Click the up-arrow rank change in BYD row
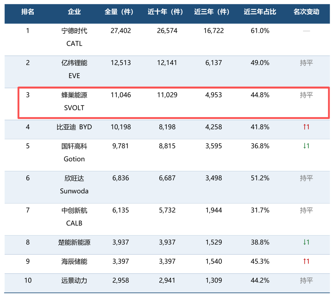This screenshot has width=334, height=297. point(306,127)
